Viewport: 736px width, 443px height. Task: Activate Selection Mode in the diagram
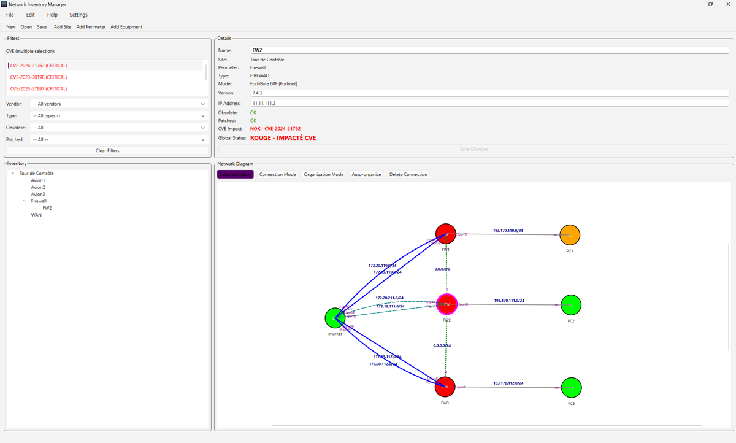click(x=236, y=174)
